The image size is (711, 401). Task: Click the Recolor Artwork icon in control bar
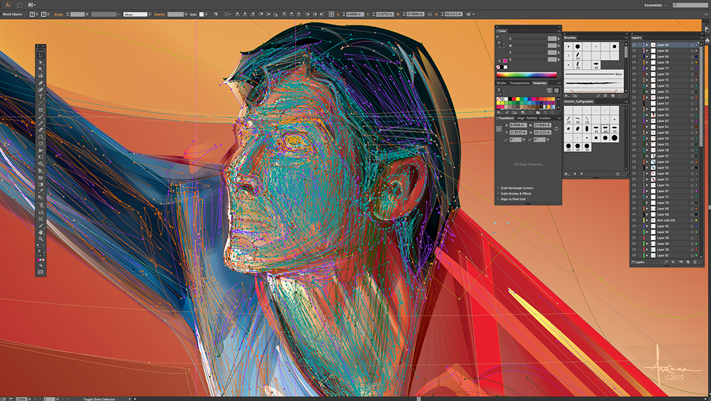pyautogui.click(x=215, y=14)
